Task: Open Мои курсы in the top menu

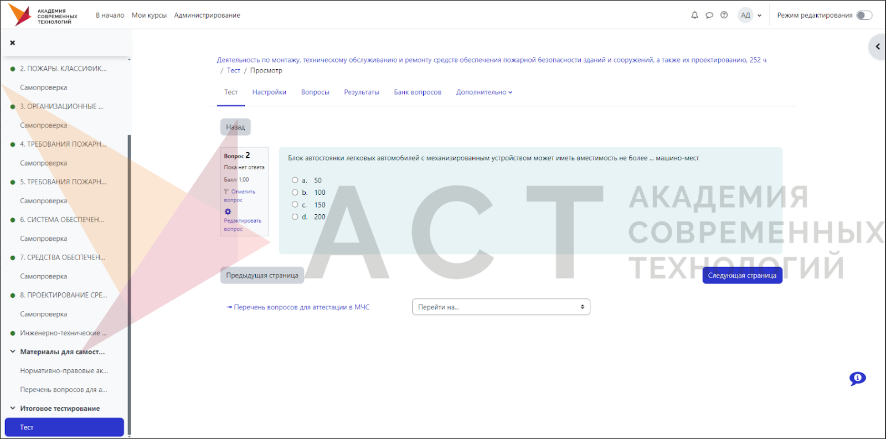Action: (x=149, y=16)
